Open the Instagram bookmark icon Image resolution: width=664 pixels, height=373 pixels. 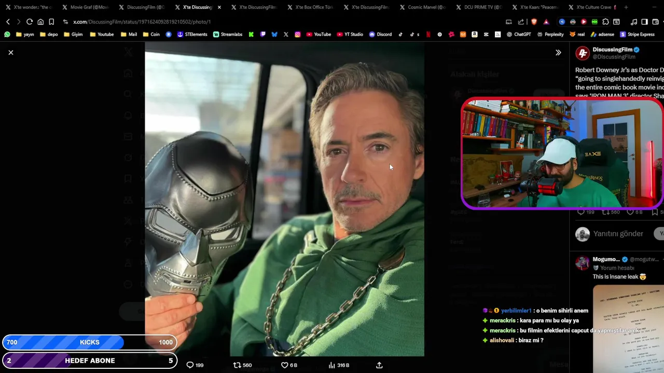click(x=298, y=34)
